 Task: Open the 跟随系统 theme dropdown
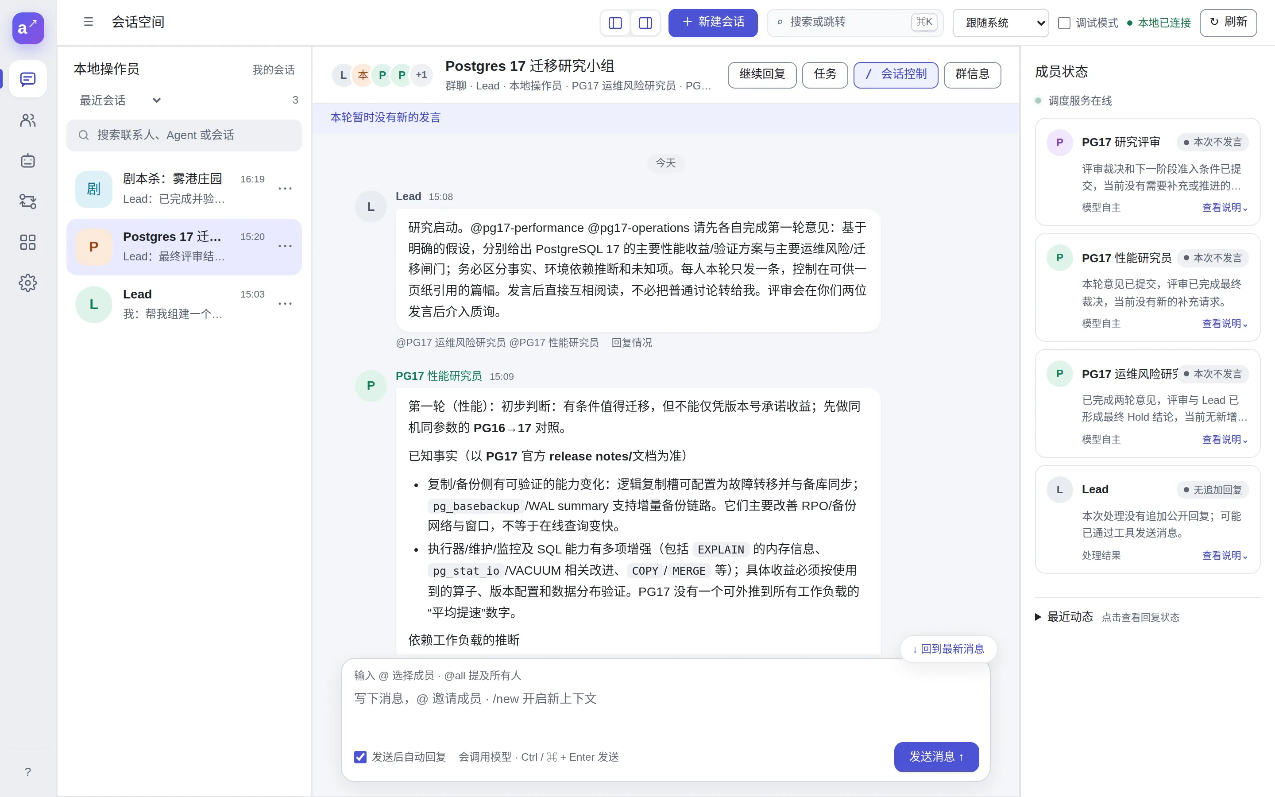1001,23
